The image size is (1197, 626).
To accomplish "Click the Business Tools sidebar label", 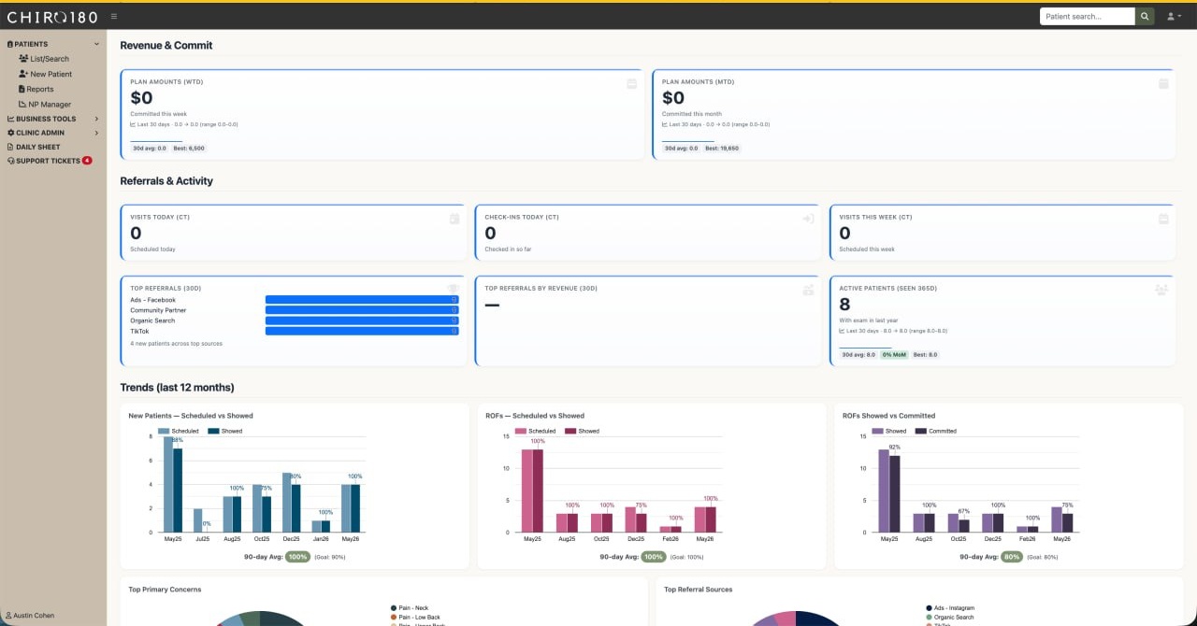I will [x=46, y=119].
